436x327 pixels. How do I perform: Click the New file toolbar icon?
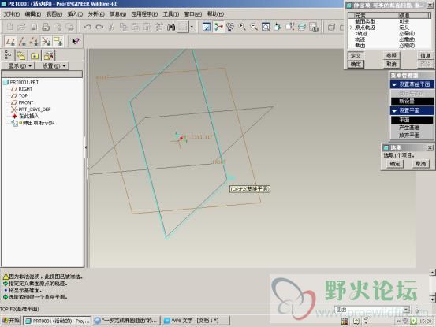[10, 27]
